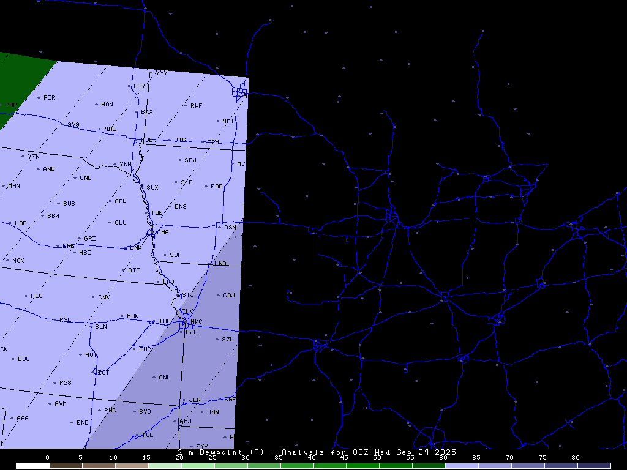Viewport: 627px width, 470px height.
Task: Select the TOP station label
Action: point(165,321)
